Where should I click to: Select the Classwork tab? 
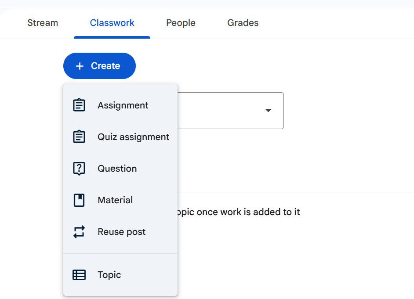click(112, 23)
